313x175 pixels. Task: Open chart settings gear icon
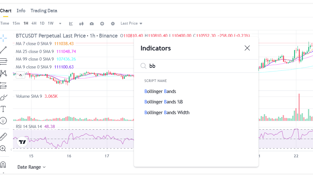coord(113,24)
